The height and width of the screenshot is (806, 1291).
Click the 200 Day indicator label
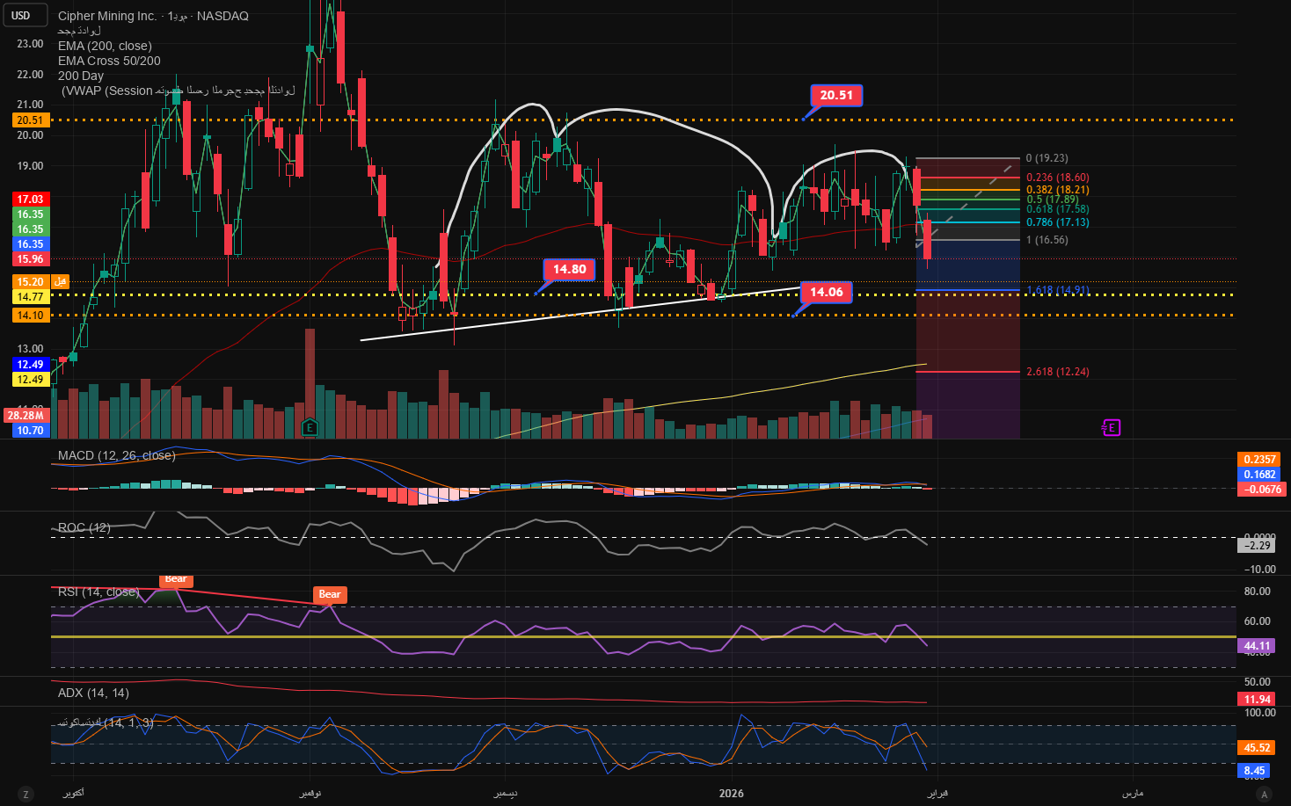[81, 76]
